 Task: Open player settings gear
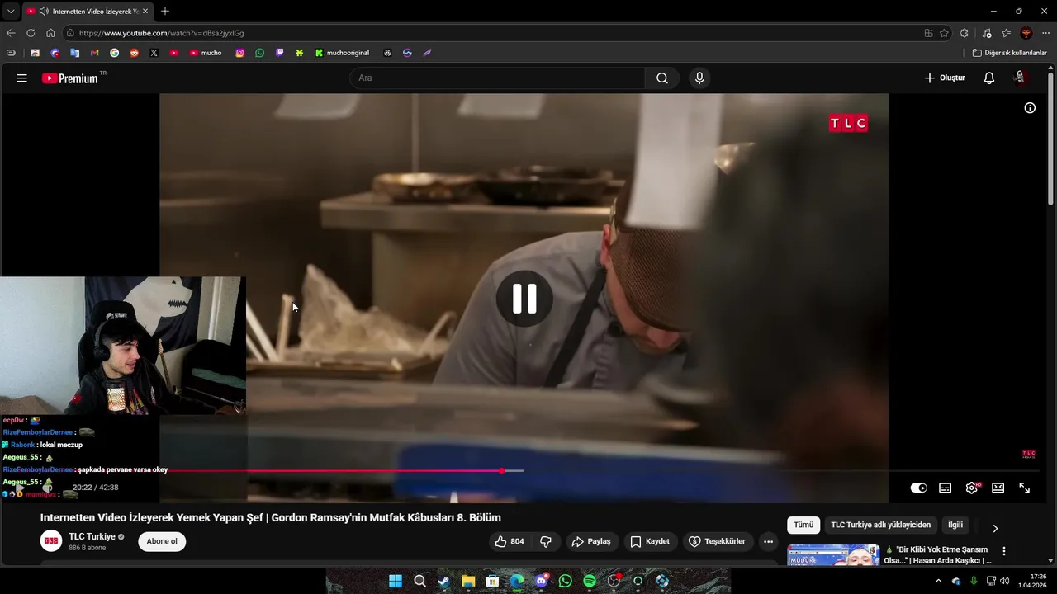(972, 488)
